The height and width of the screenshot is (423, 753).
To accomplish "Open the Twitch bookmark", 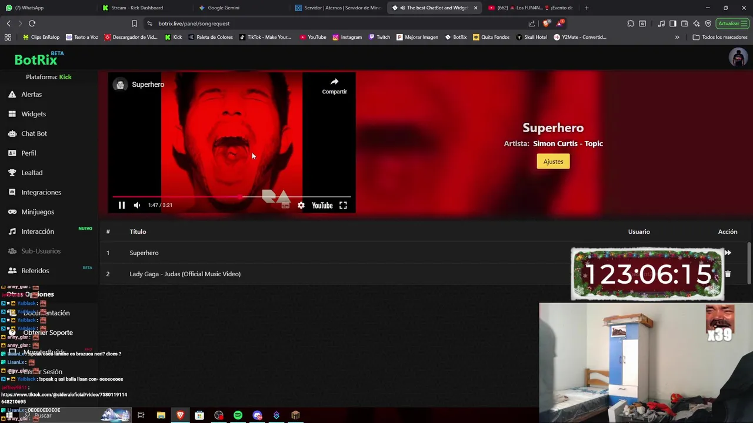I will click(x=379, y=37).
